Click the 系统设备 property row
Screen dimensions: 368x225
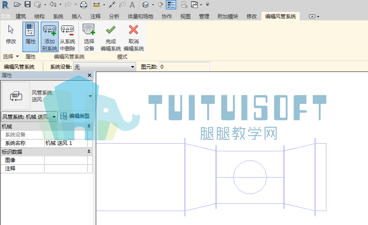[46, 135]
